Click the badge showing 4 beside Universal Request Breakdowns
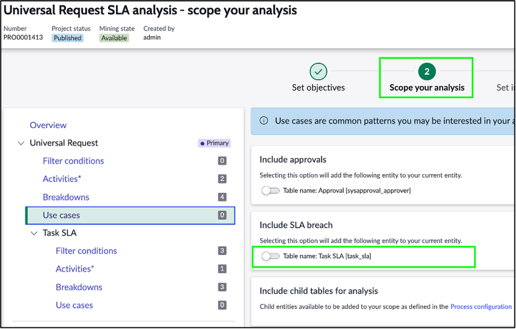516x329 pixels. pos(222,197)
